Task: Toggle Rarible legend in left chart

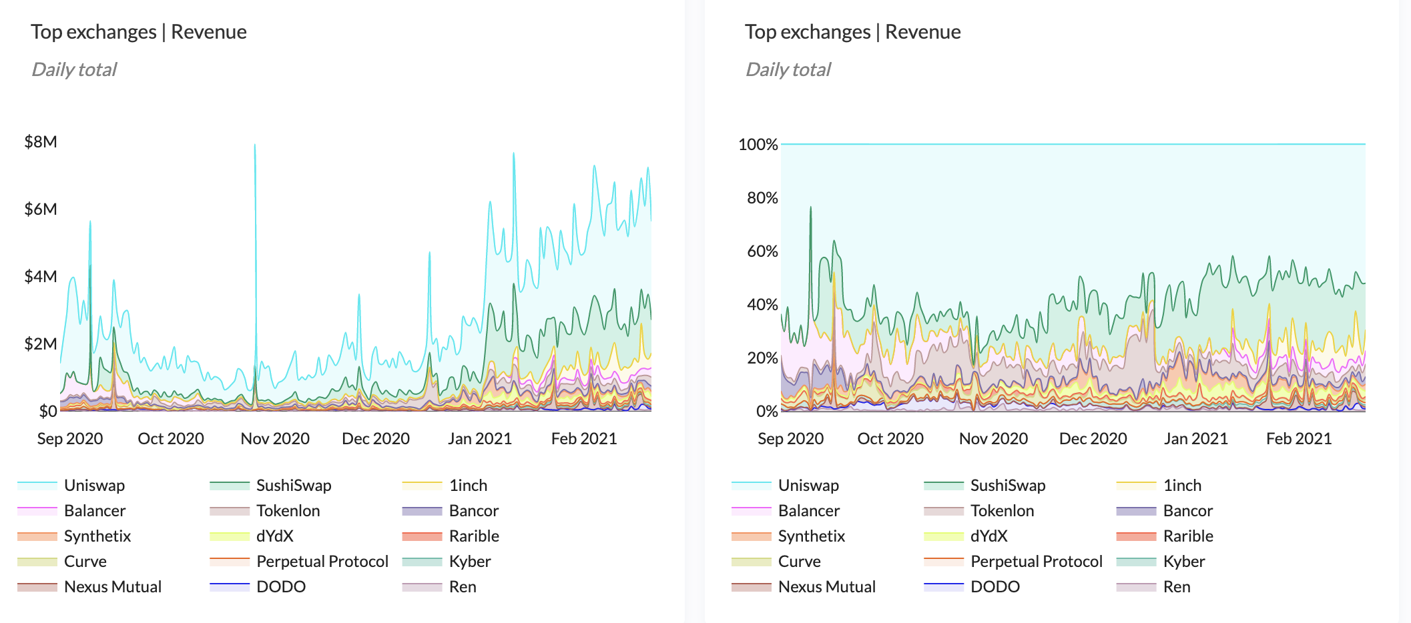Action: point(451,536)
